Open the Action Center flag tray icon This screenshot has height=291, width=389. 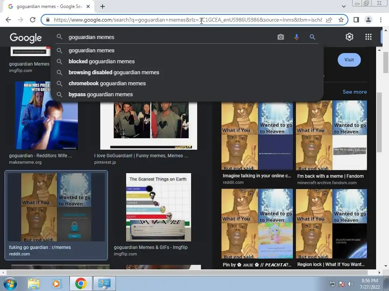(342, 284)
